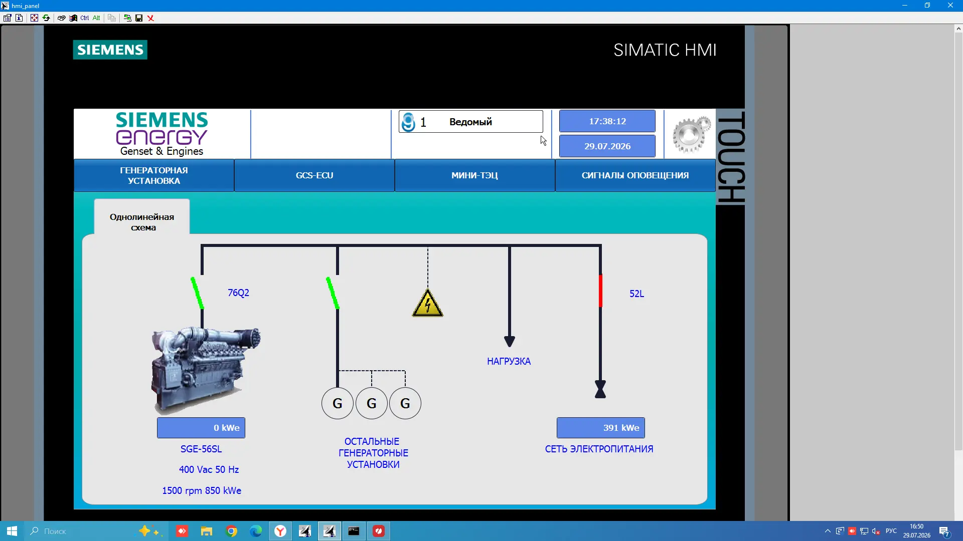Open the notification center with 7 notifications

click(944, 531)
